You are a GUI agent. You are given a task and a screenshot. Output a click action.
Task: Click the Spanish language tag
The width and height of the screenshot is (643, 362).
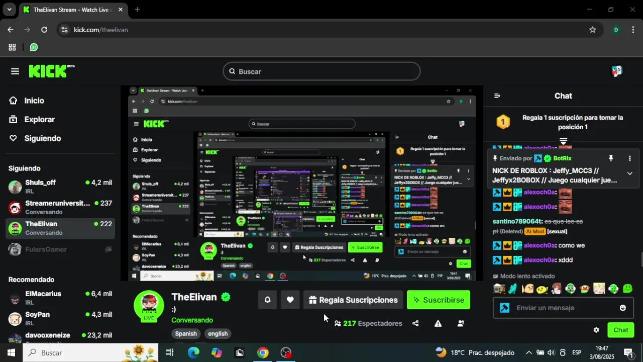click(186, 334)
